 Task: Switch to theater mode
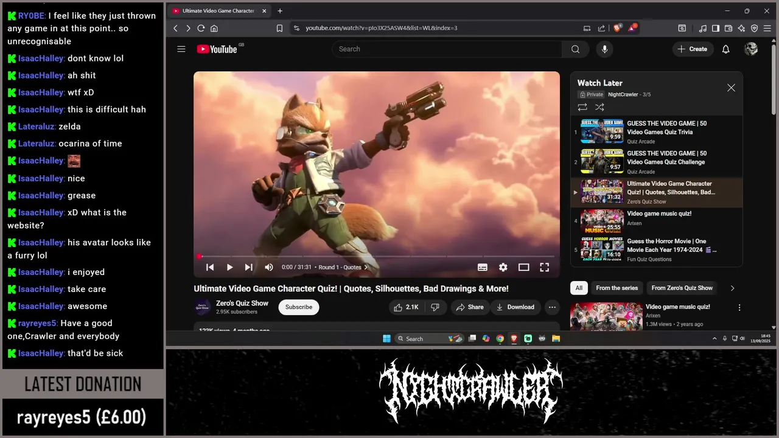point(523,267)
